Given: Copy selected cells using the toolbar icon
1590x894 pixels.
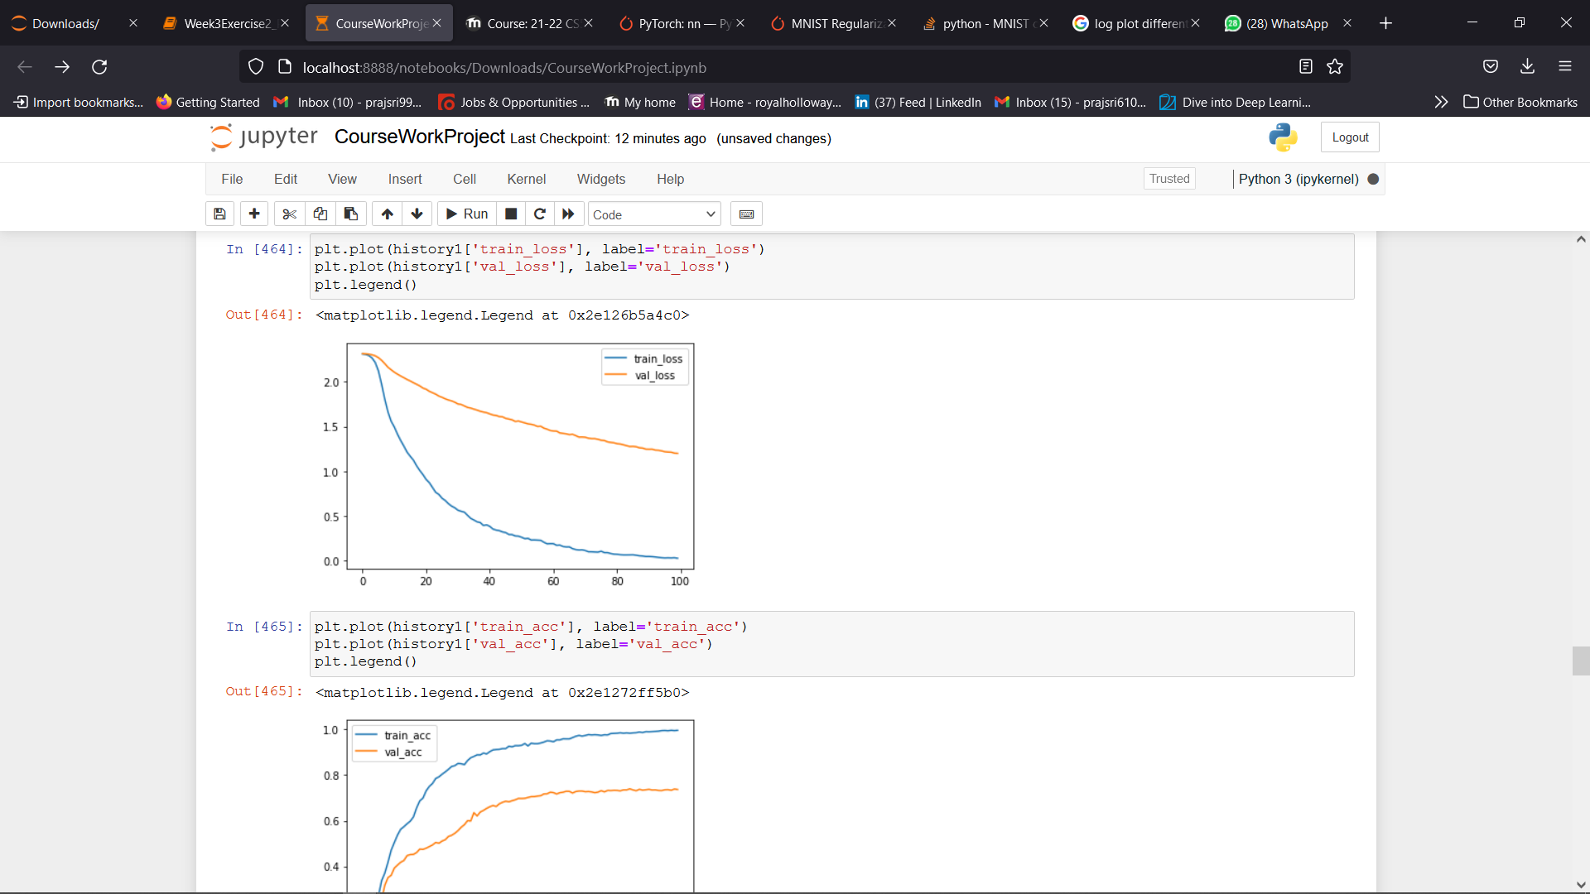Looking at the screenshot, I should [x=320, y=214].
